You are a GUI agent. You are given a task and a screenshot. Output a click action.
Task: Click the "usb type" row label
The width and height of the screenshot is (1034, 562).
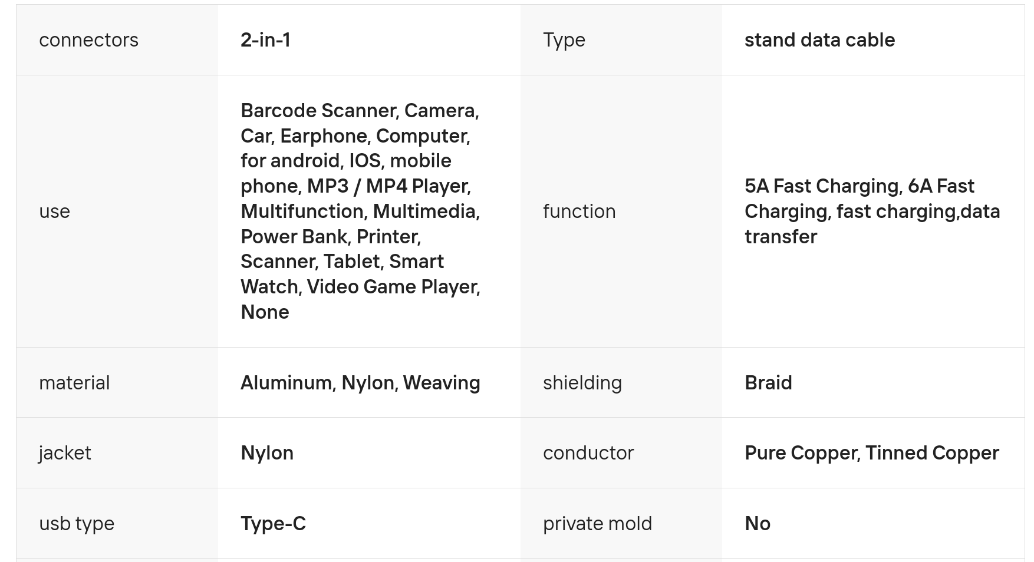coord(77,524)
